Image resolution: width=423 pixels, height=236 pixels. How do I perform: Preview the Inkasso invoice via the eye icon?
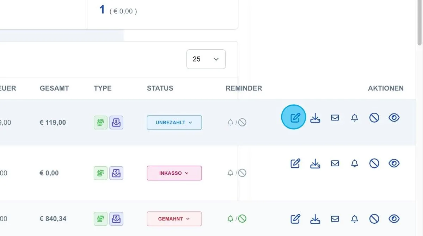tap(394, 163)
